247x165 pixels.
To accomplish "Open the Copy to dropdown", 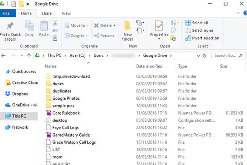I will pyautogui.click(x=76, y=36).
